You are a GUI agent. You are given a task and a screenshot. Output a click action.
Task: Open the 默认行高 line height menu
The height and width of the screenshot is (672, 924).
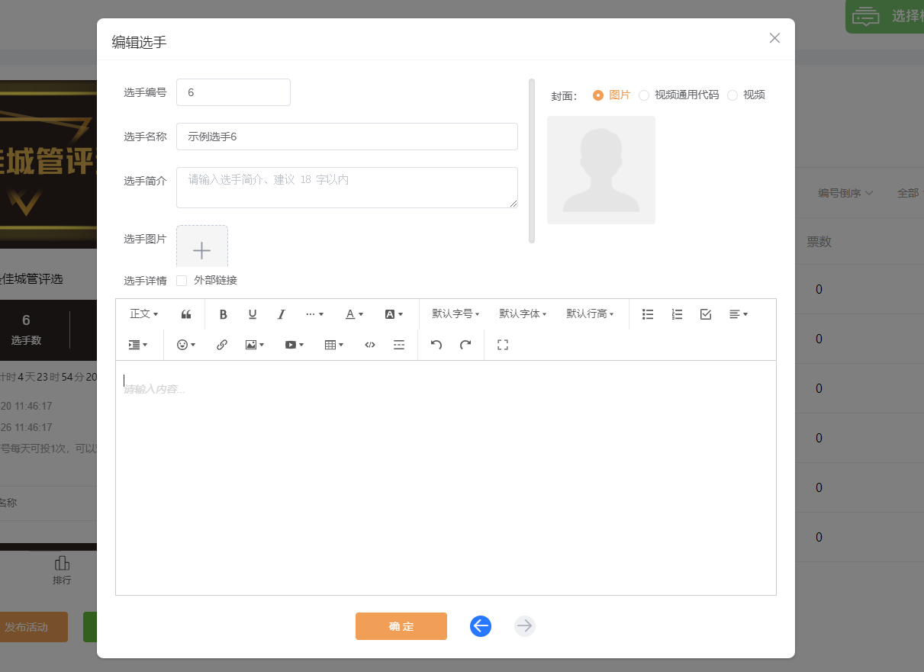[590, 314]
